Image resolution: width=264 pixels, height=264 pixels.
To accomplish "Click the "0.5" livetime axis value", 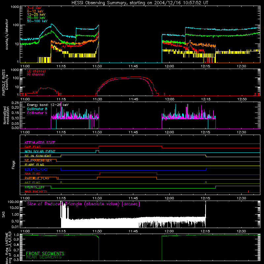I will point(16,260).
